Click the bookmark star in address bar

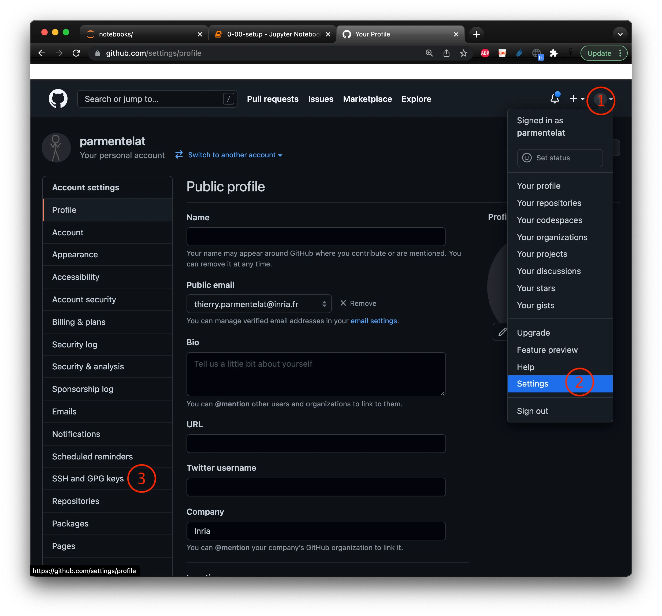click(463, 53)
